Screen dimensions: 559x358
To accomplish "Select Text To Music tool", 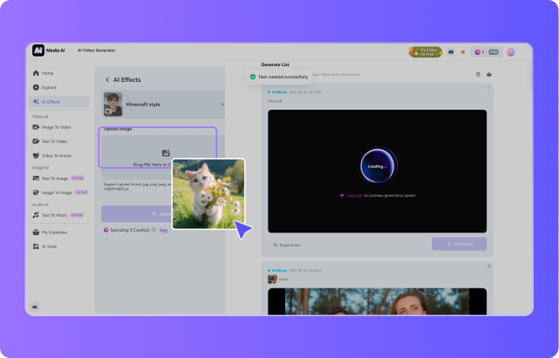I will 54,214.
